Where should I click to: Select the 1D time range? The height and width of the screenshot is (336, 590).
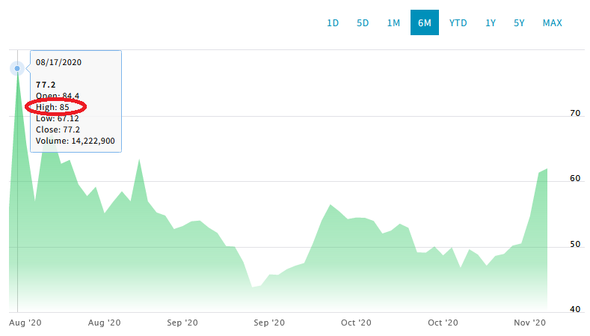point(333,22)
